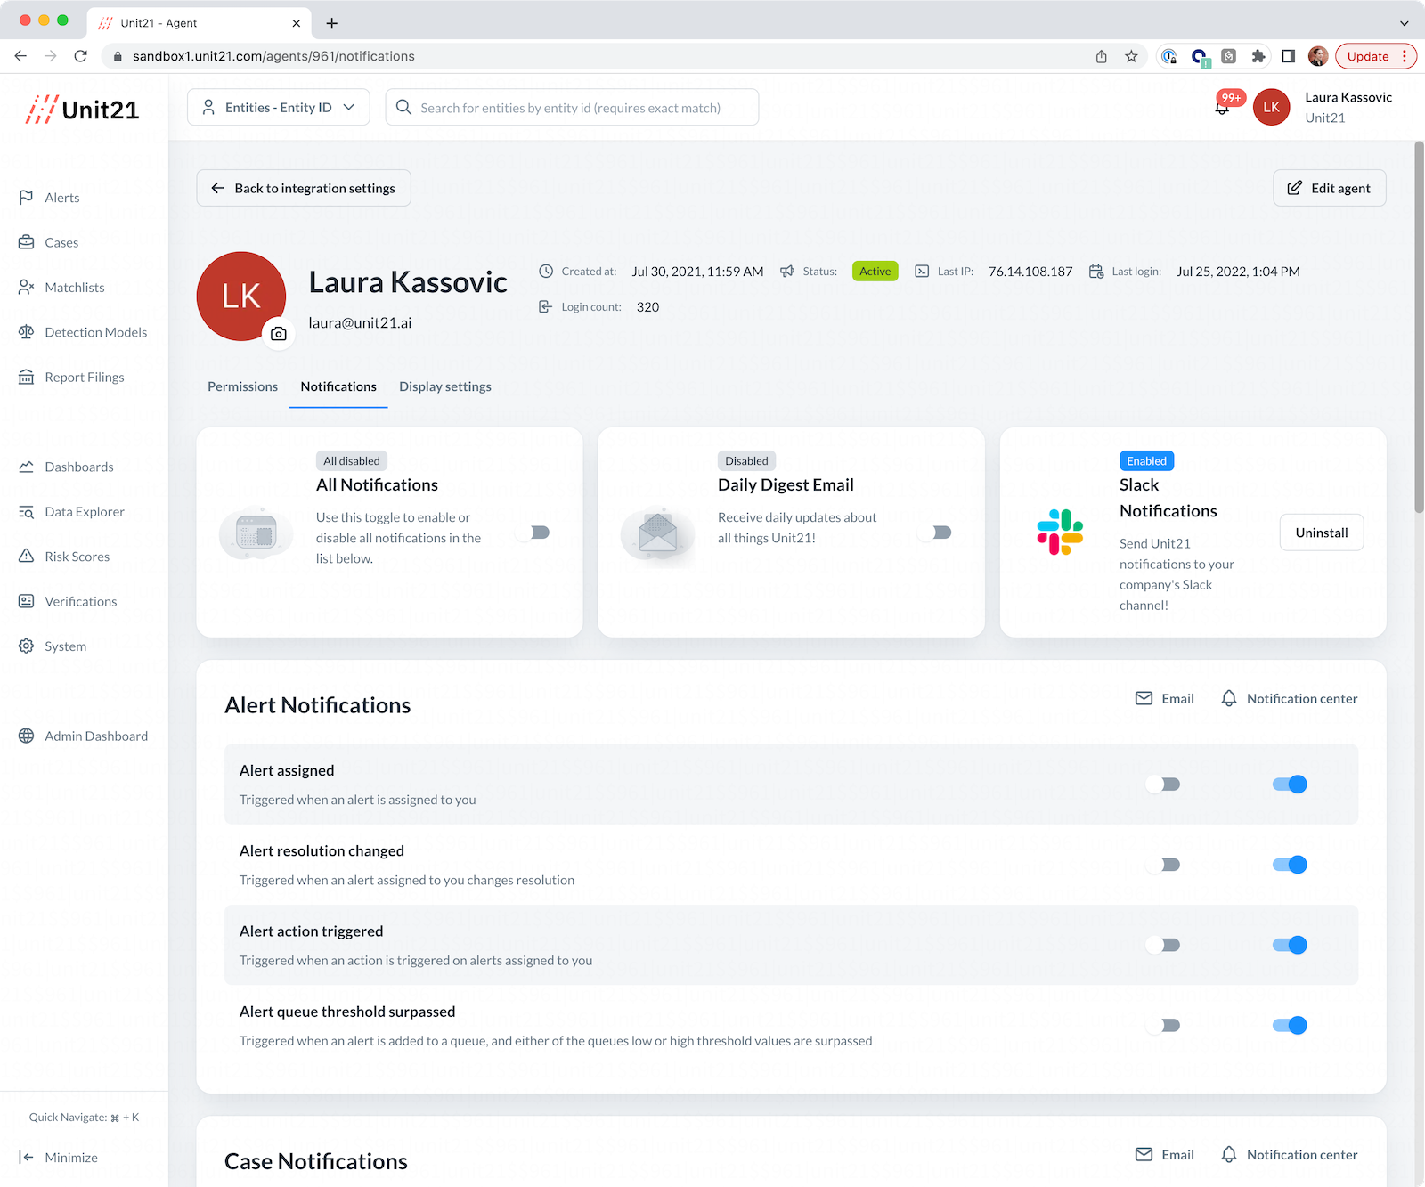Open the Chrome Update menu
This screenshot has width=1425, height=1187.
coord(1375,56)
